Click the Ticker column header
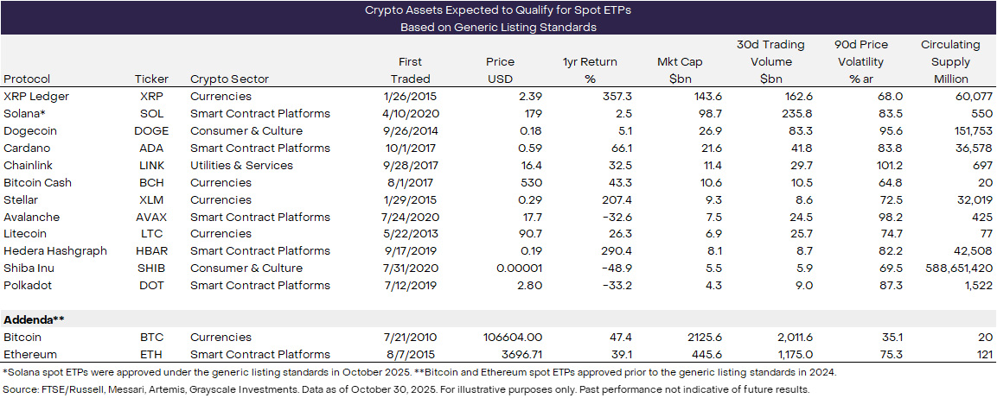 click(151, 79)
